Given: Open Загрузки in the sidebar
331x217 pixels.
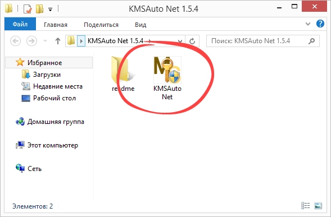Looking at the screenshot, I should (x=47, y=75).
